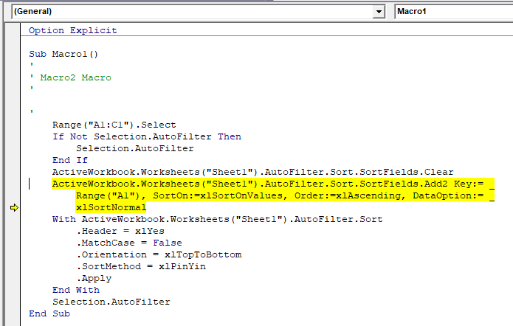The width and height of the screenshot is (513, 326).
Task: Click the 'If Not Selection.AutoFilter Then' line
Action: point(147,136)
